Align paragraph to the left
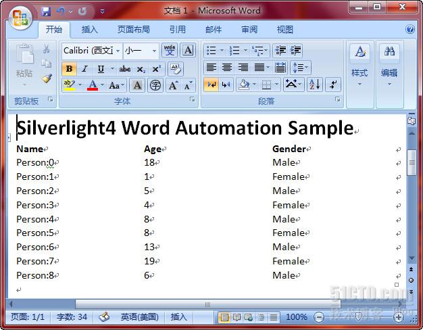Viewport: 423px width, 330px height. tap(211, 68)
